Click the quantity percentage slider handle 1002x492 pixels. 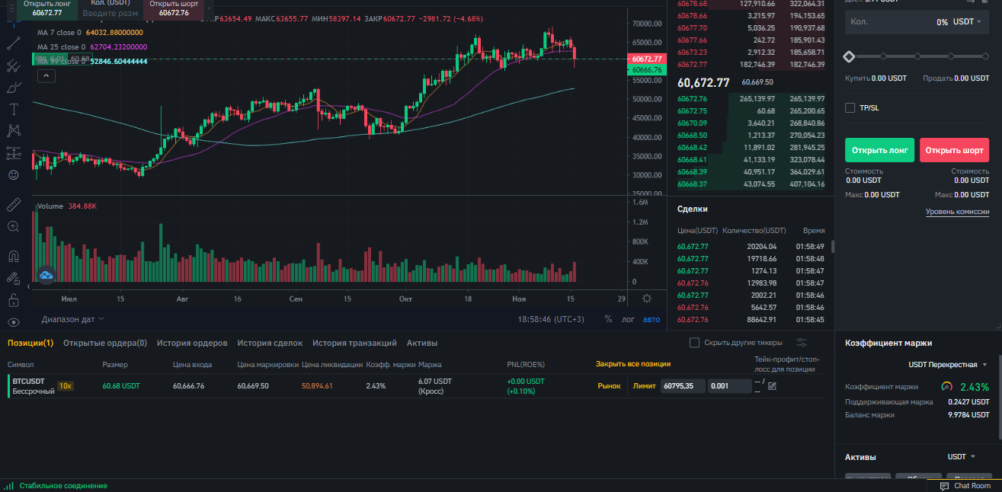849,56
